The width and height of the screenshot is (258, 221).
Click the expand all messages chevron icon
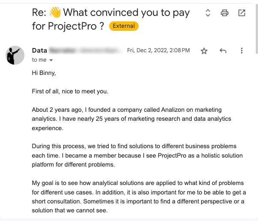[x=208, y=13]
